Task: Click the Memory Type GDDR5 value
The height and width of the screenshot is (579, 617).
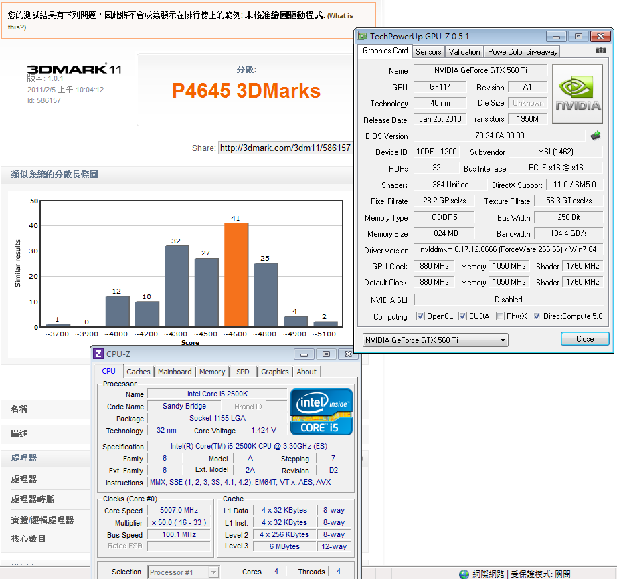Action: click(x=444, y=217)
